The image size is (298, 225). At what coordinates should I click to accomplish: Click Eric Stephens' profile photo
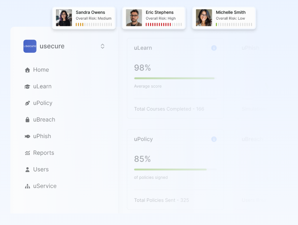[134, 18]
